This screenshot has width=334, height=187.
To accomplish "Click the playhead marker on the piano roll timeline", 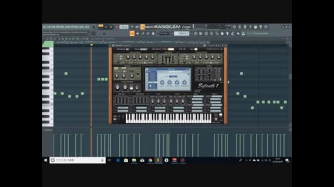I will click(92, 45).
